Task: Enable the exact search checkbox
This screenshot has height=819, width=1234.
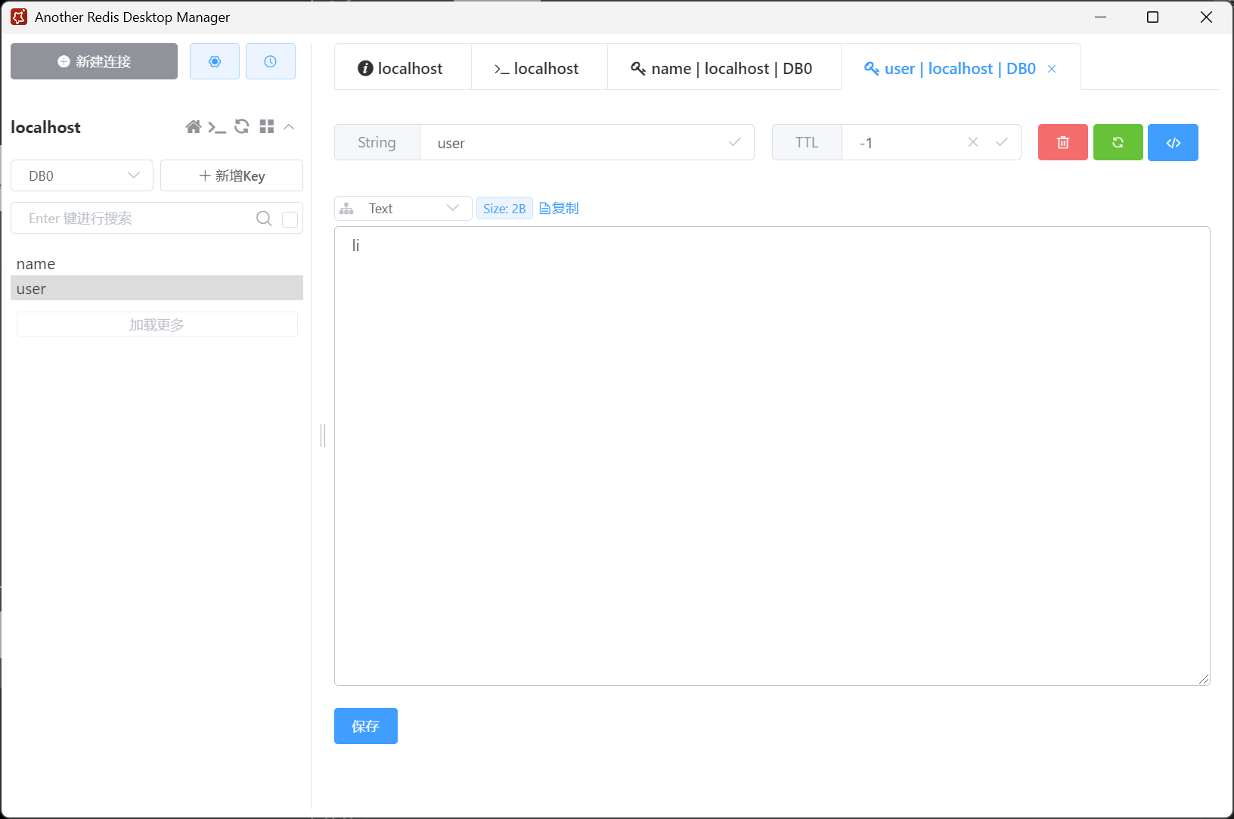Action: pos(290,219)
